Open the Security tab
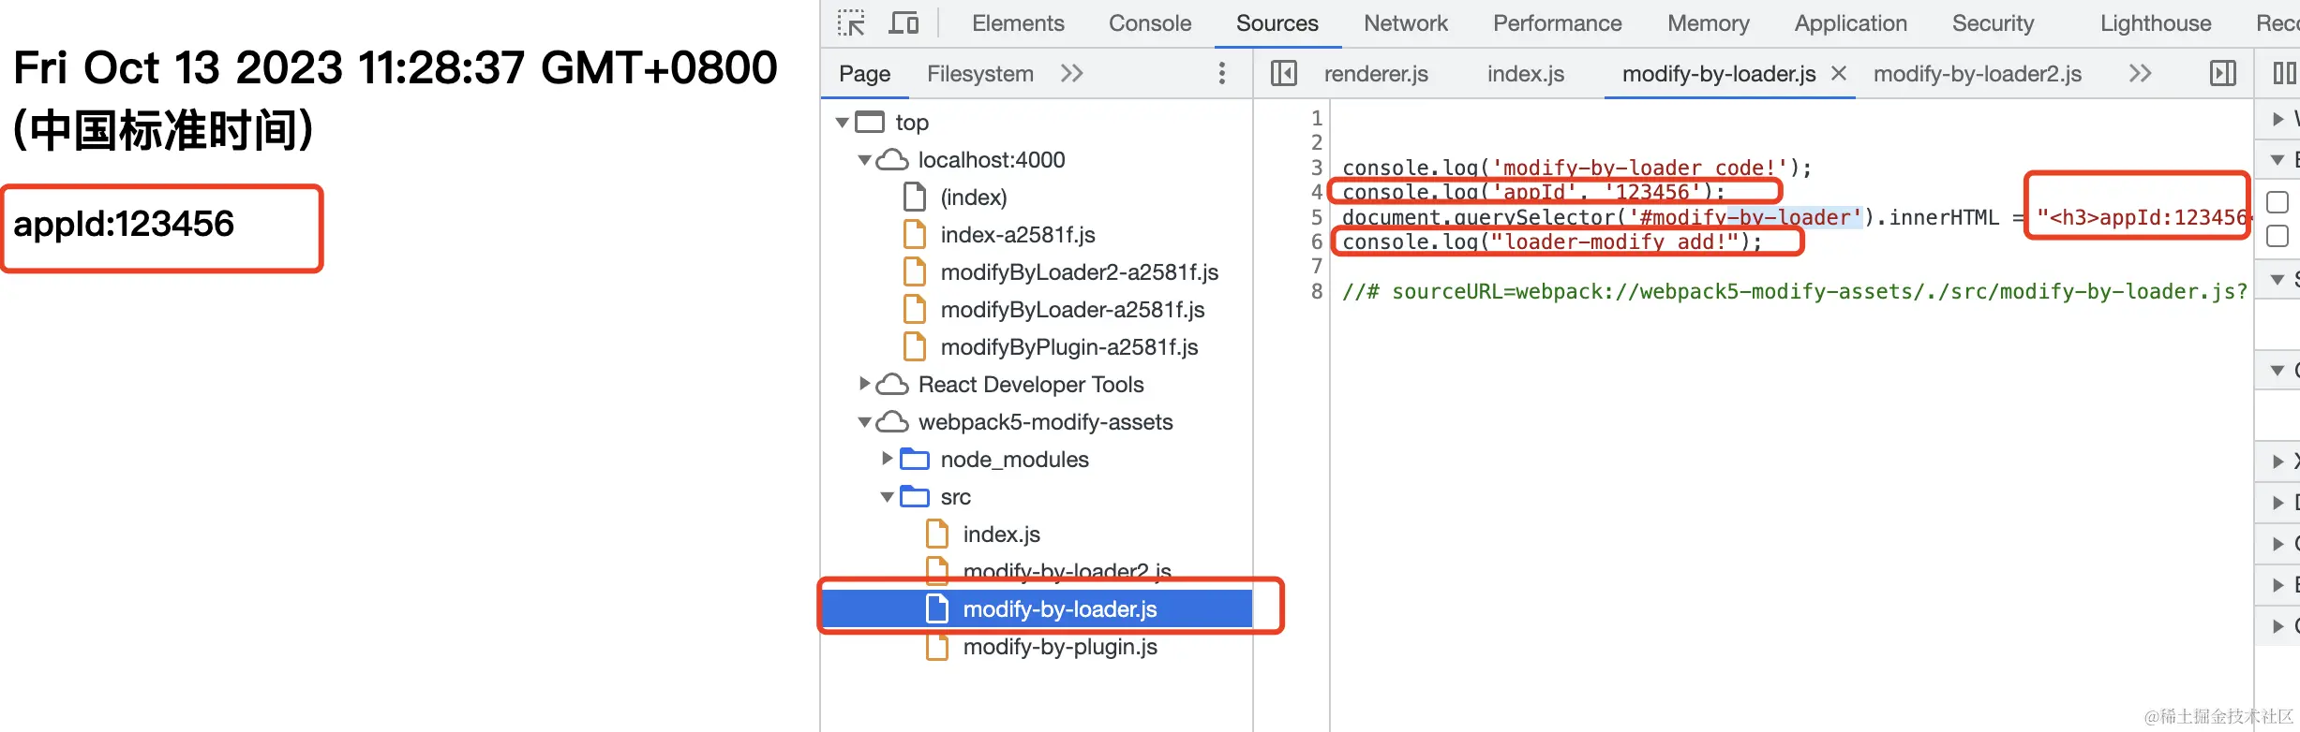 (1994, 23)
